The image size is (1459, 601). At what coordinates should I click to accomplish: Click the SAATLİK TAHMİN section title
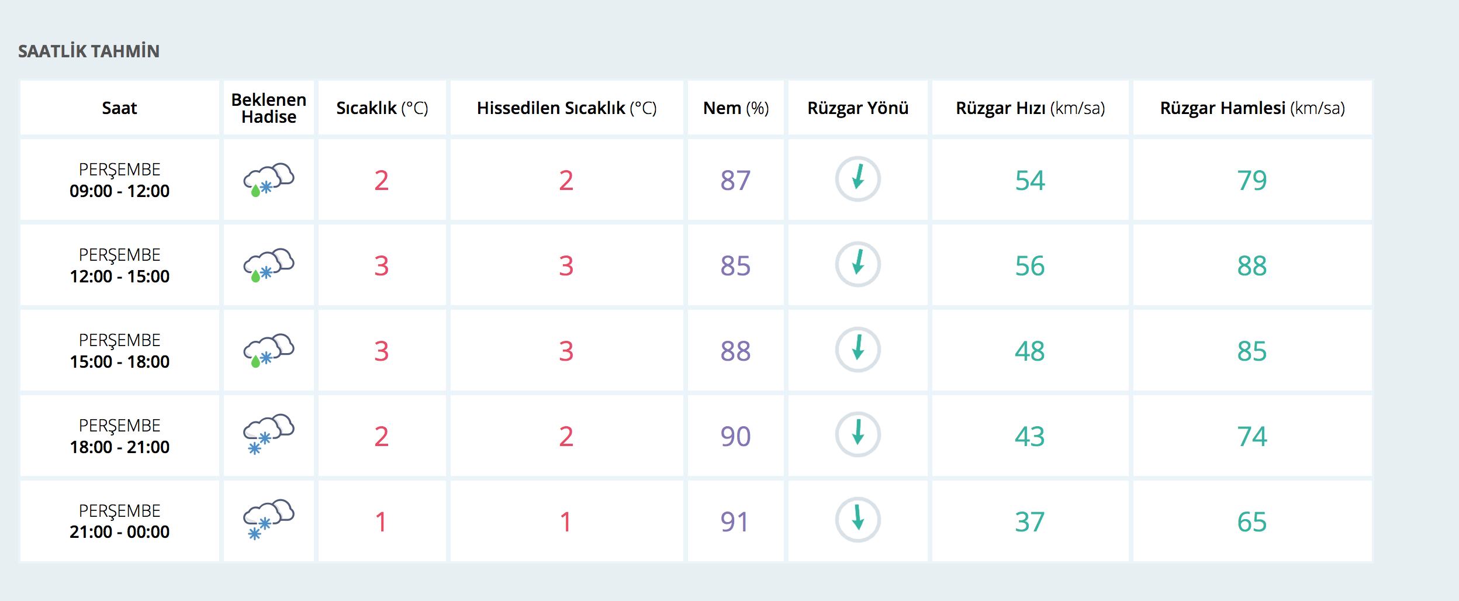click(x=89, y=51)
